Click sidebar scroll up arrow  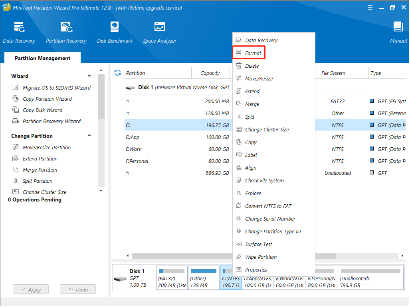(101, 70)
